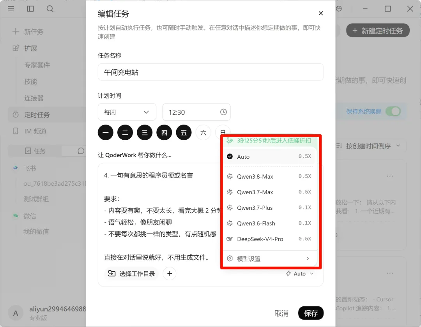Click the phone icon beside IM 频道

point(16,131)
